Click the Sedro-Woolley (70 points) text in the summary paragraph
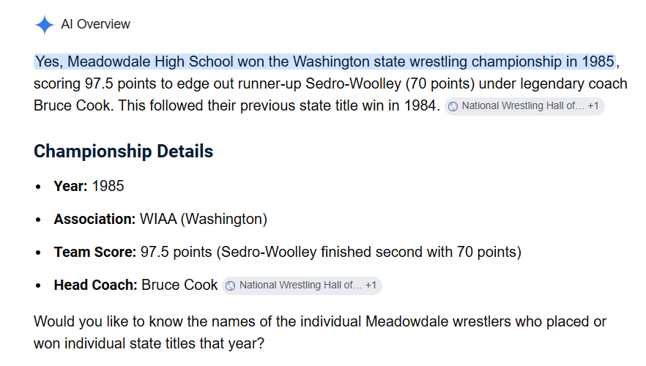646x366 pixels. point(390,84)
